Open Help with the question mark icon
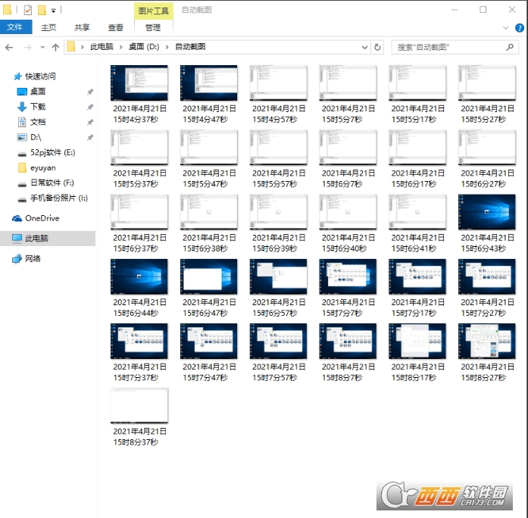Screen dimensions: 528x518 pyautogui.click(x=520, y=27)
